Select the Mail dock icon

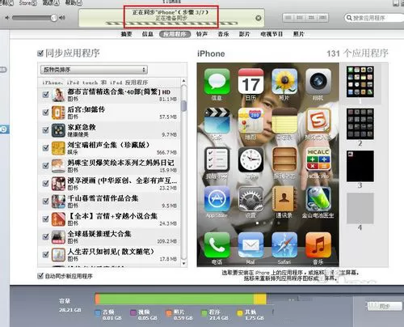pyautogui.click(x=250, y=245)
